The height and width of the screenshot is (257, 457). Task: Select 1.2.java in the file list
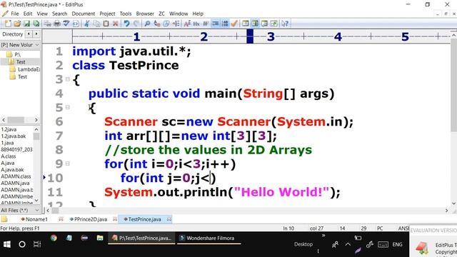(x=9, y=129)
